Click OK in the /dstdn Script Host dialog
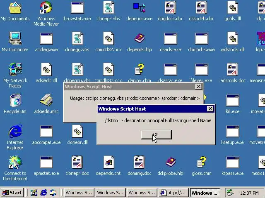 coord(156,134)
